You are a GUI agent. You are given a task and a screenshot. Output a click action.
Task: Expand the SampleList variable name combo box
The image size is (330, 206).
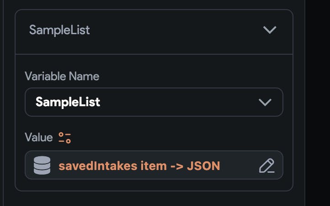point(154,102)
